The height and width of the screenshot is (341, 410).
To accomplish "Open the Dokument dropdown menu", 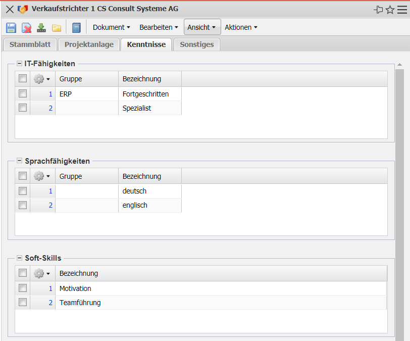I will pos(111,27).
